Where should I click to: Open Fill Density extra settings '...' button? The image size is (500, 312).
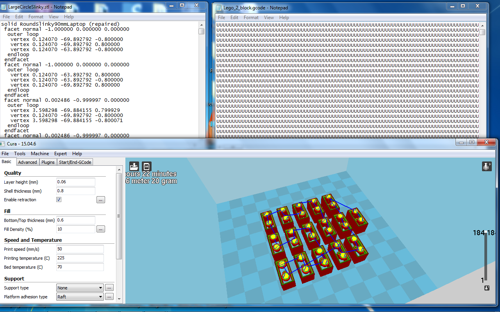pos(100,229)
